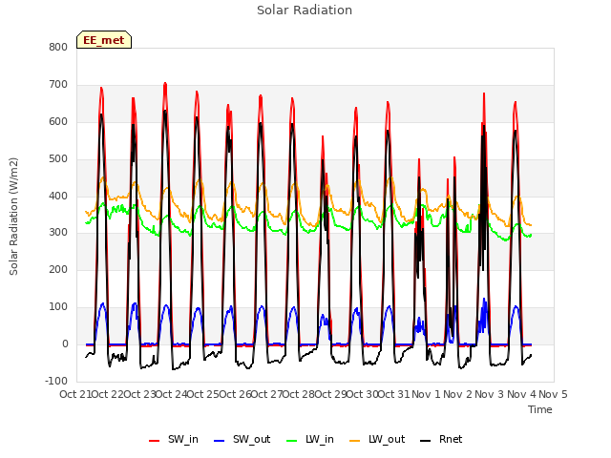Click the -100 y-axis tick label
The image size is (611, 458).
coord(56,381)
